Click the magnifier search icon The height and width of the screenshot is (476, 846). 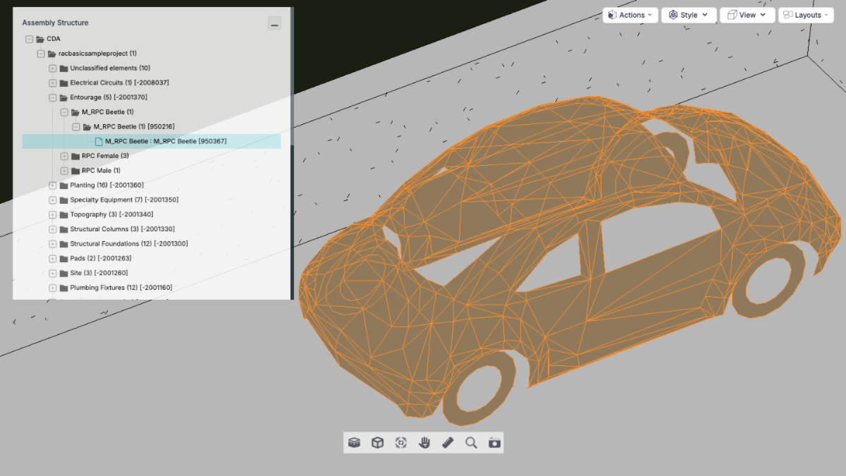pos(471,443)
